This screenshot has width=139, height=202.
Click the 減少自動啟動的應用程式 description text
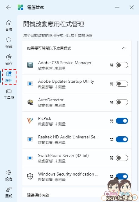[58, 35]
